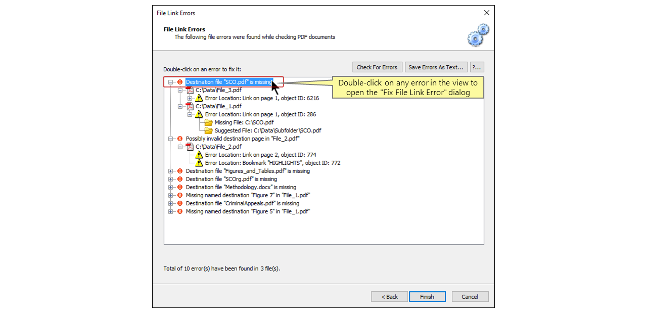
Task: Click the error icon beside Possibly invalid destination page
Action: (179, 139)
